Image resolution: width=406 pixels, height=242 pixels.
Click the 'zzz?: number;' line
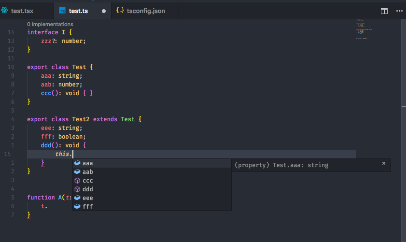(63, 41)
